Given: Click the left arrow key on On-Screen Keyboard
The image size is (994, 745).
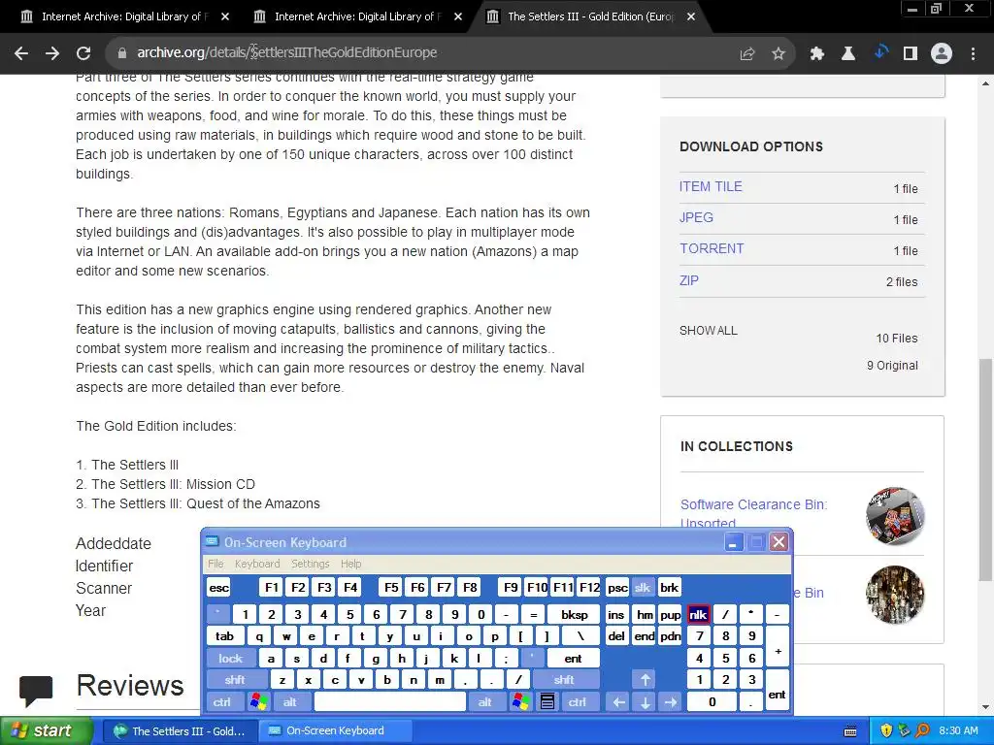Looking at the screenshot, I should pyautogui.click(x=618, y=702).
